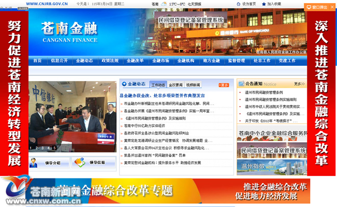The height and width of the screenshot is (207, 337).
Task: Open news 我县开出温州首例"民间融资备案"罚单
Action: (x=155, y=156)
